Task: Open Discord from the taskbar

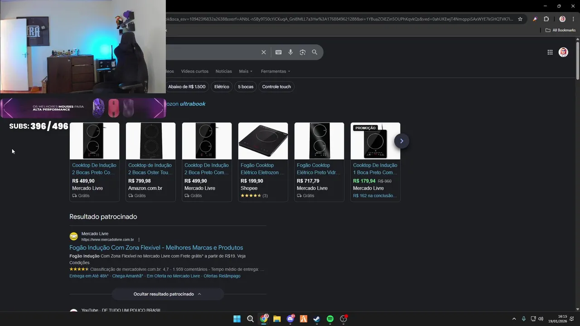Action: [290, 319]
